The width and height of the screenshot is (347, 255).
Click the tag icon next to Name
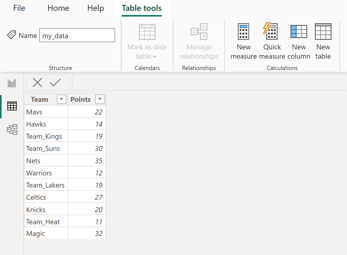click(11, 35)
